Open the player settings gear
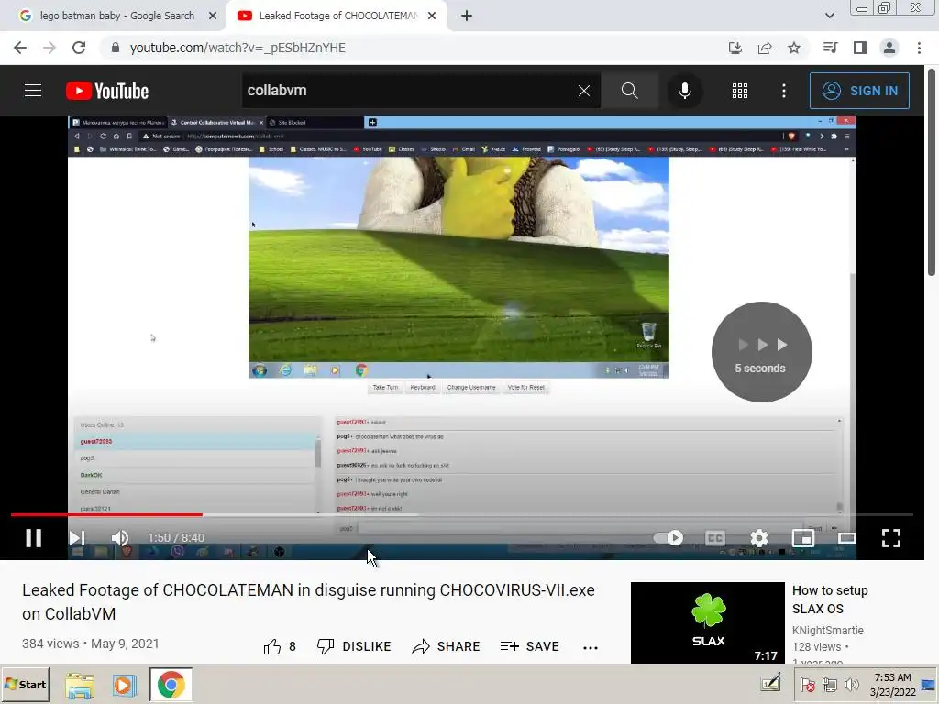 point(758,537)
